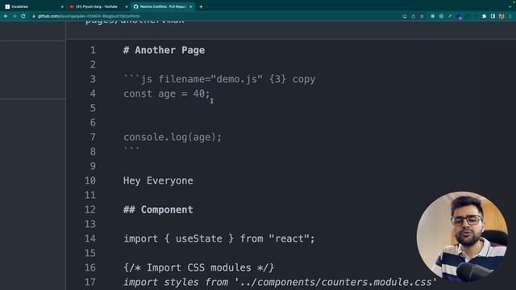
Task: Click line number 13 in the gutter
Action: (x=90, y=224)
